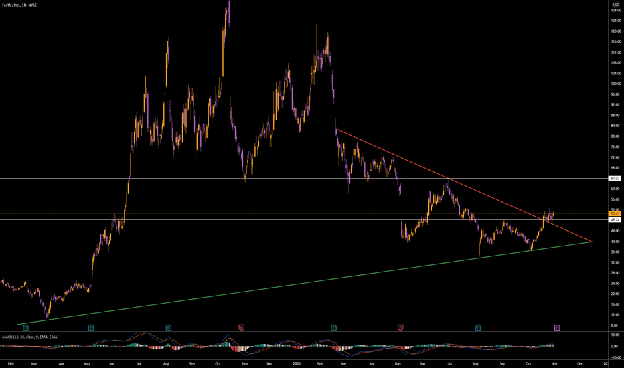Click the green earnings marker above the first May label
This screenshot has height=368, width=624.
[91, 327]
